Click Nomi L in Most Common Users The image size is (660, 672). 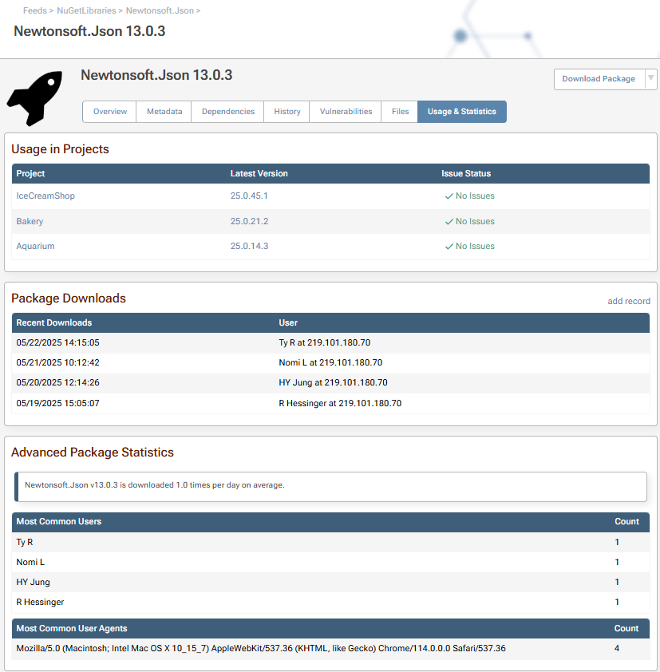tap(30, 562)
